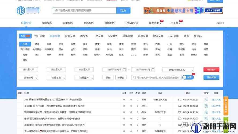The width and height of the screenshot is (238, 134).
Task: Select the 原创 filter option
Action: pyautogui.click(x=108, y=77)
